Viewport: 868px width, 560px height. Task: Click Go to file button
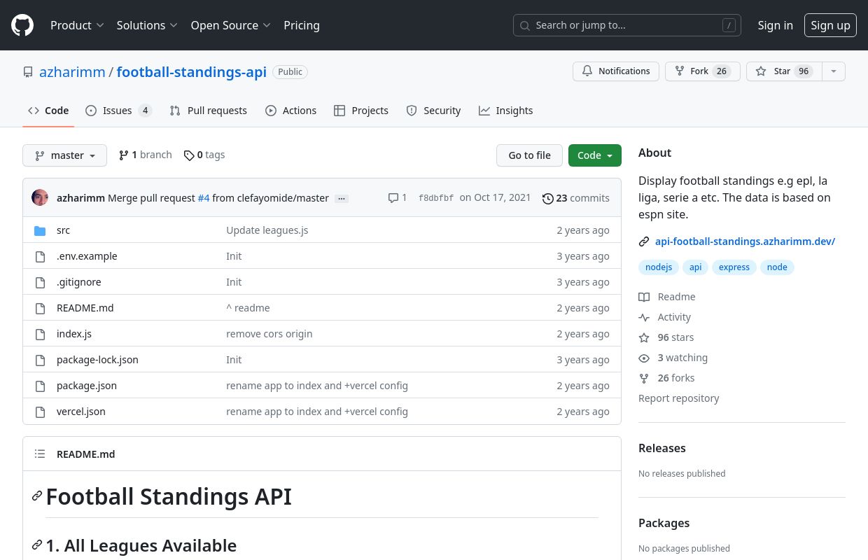click(x=529, y=155)
